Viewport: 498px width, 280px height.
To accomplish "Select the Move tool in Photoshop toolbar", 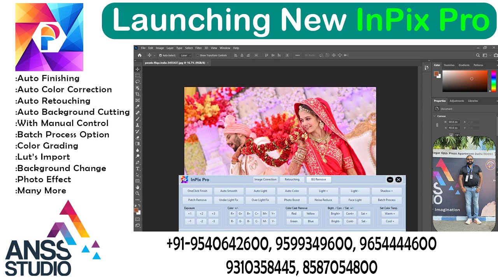I will [x=138, y=69].
